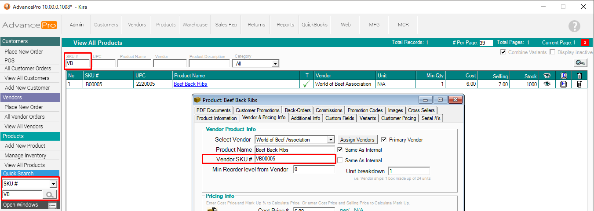594x211 pixels.
Task: Click the Open Windows list icon
Action: [x=52, y=205]
